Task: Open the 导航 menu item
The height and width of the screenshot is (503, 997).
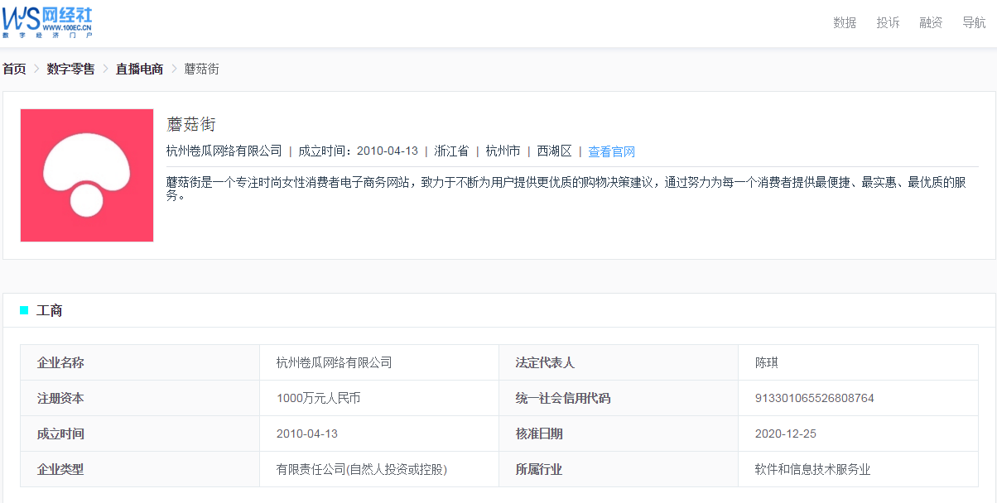Action: [974, 22]
